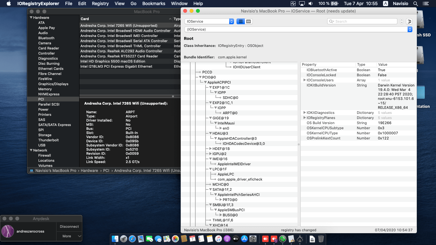Collapse the Hardware section in System Information
This screenshot has width=436, height=245.
(31, 18)
